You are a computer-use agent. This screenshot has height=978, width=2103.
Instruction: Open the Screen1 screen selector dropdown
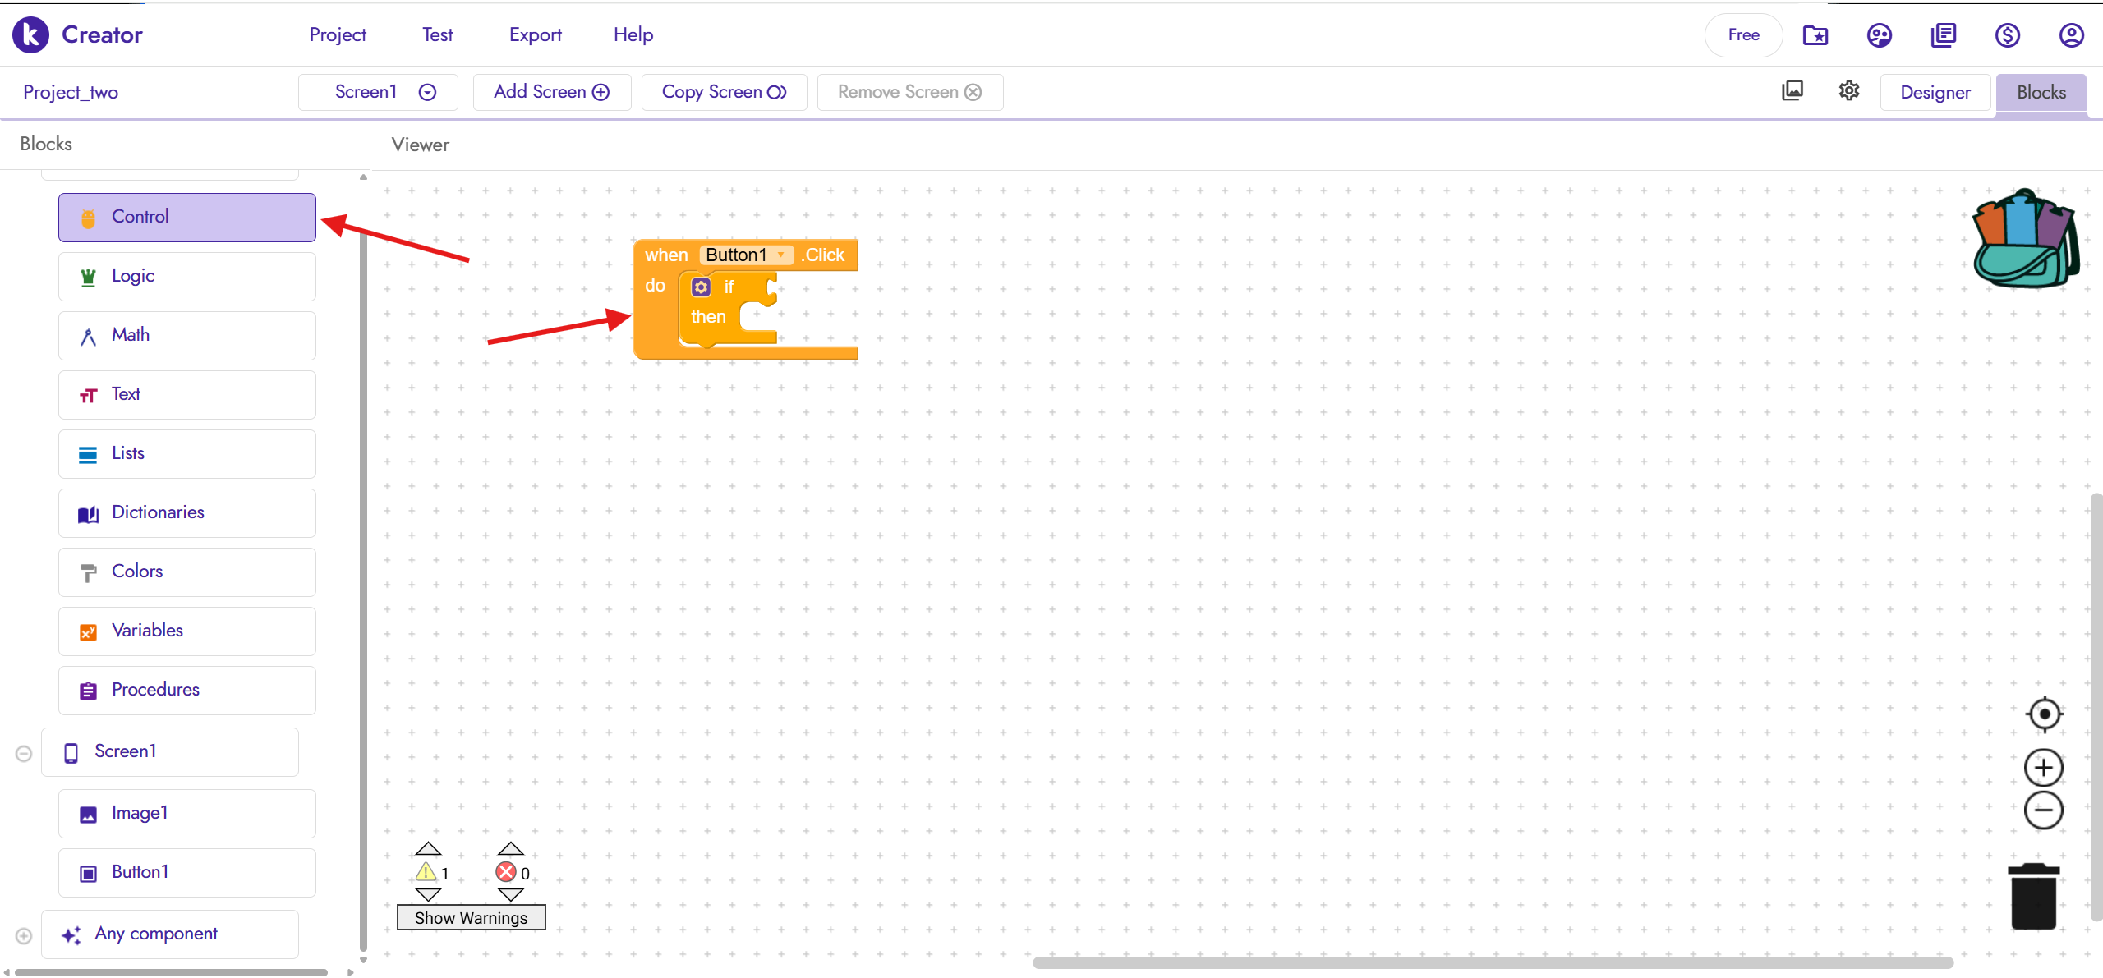(x=379, y=92)
